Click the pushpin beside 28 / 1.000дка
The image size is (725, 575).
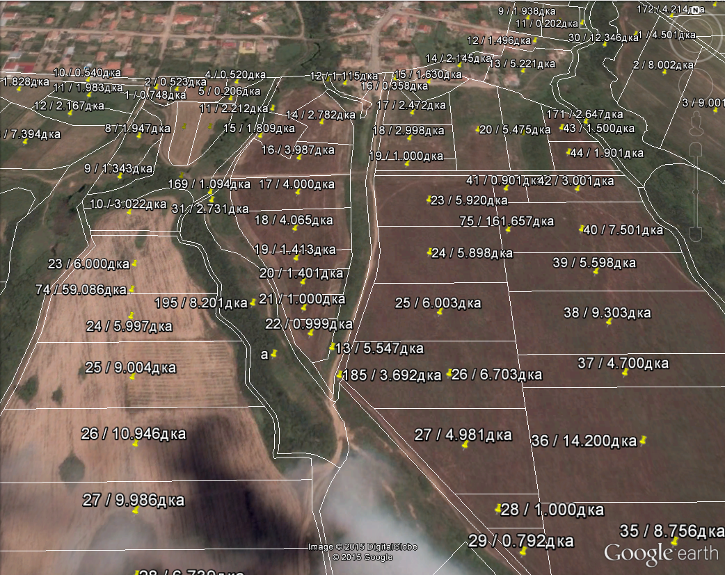coord(498,509)
